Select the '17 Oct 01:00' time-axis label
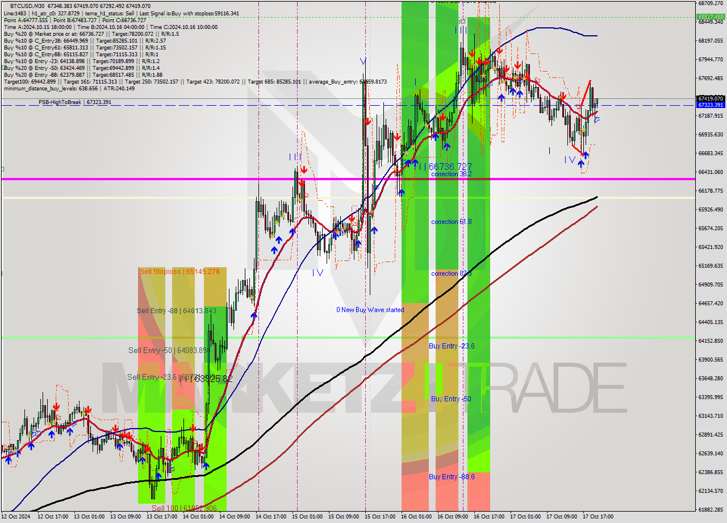Screen dimensions: 727x523 tap(524, 517)
